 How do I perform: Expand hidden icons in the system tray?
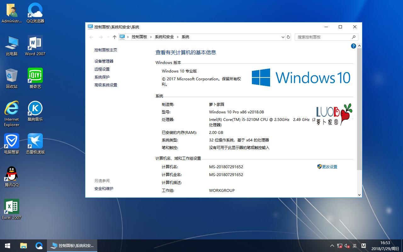tap(332, 245)
